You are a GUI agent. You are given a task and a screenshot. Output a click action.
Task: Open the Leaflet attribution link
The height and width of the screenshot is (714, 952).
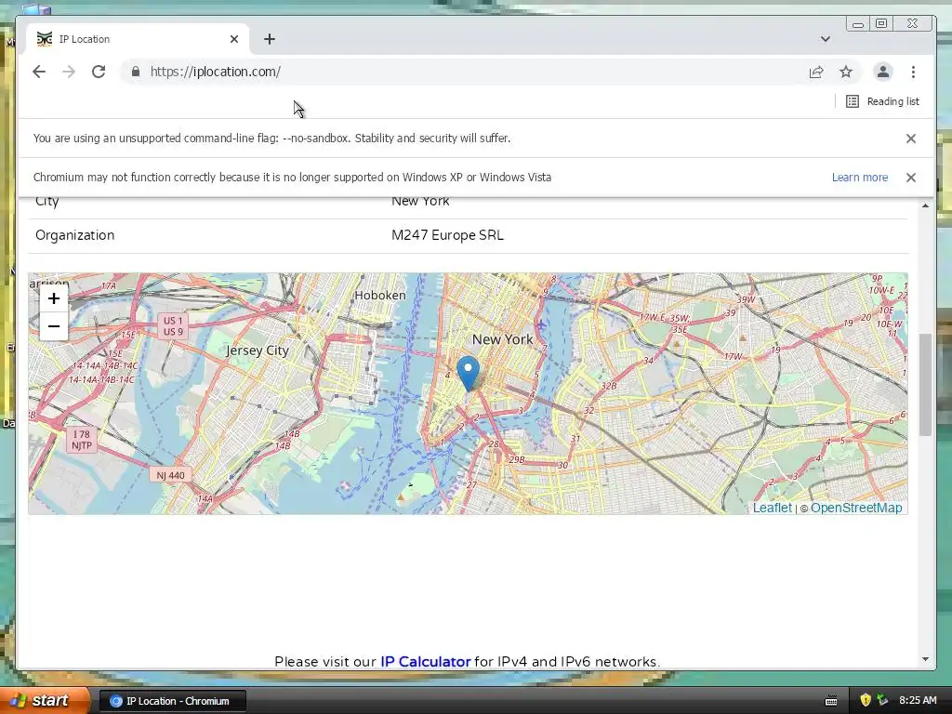pyautogui.click(x=773, y=508)
